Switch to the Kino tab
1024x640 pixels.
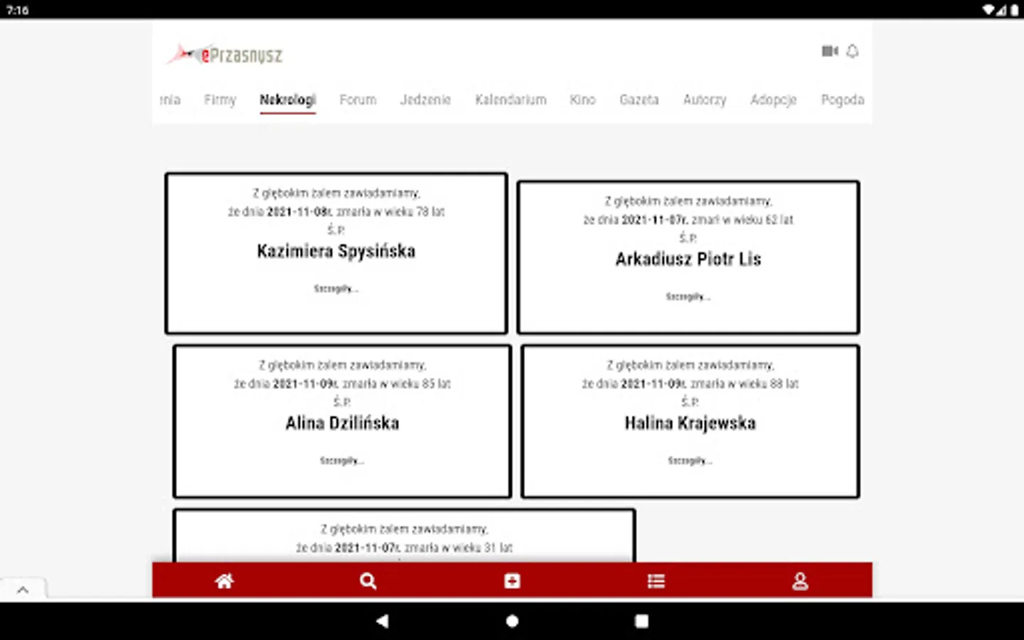[x=582, y=100]
